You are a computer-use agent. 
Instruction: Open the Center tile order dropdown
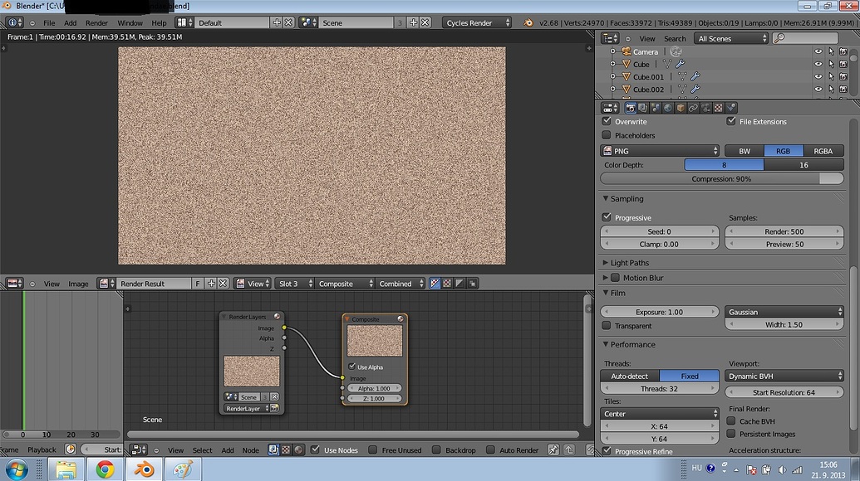(x=660, y=414)
